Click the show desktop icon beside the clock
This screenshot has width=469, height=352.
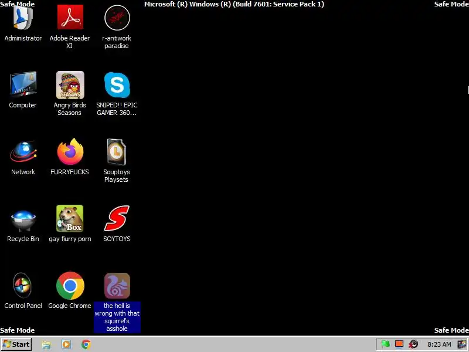pyautogui.click(x=462, y=344)
